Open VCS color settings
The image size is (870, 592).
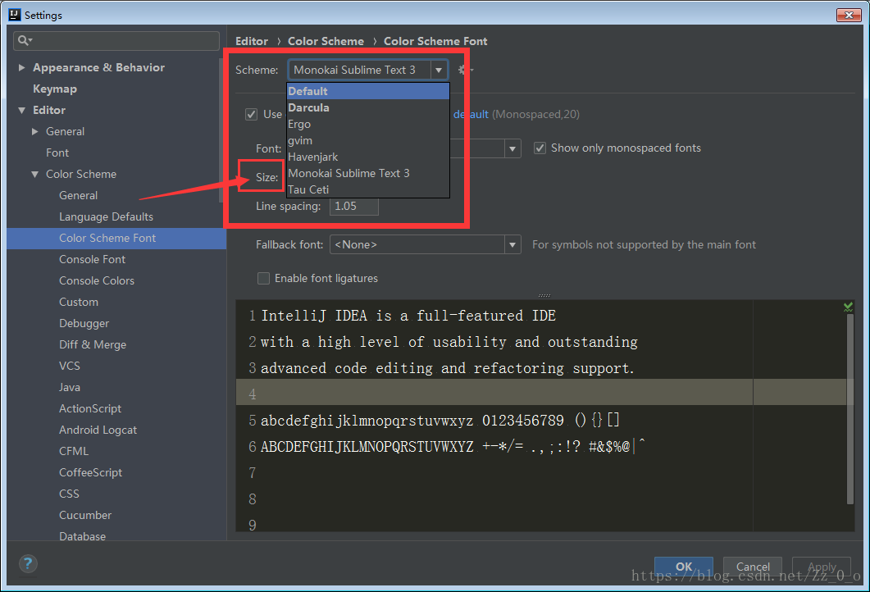(x=70, y=367)
